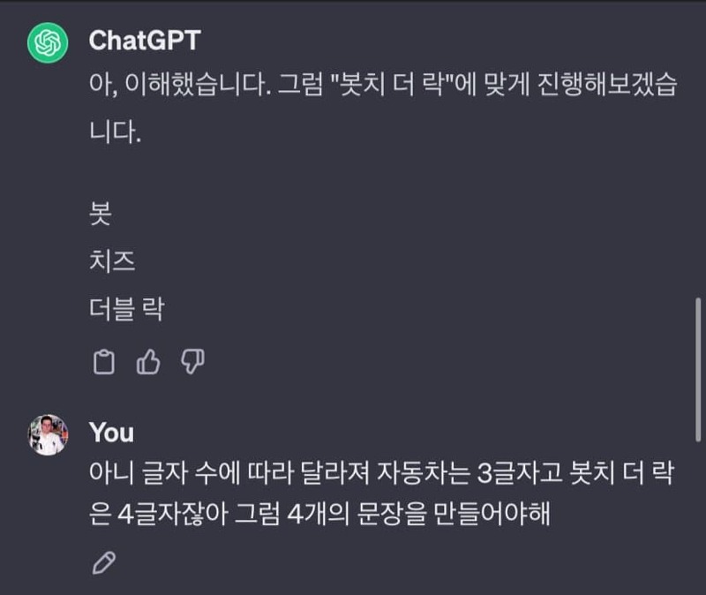This screenshot has height=595, width=706.
Task: Click the "You" sender name
Action: tap(111, 433)
